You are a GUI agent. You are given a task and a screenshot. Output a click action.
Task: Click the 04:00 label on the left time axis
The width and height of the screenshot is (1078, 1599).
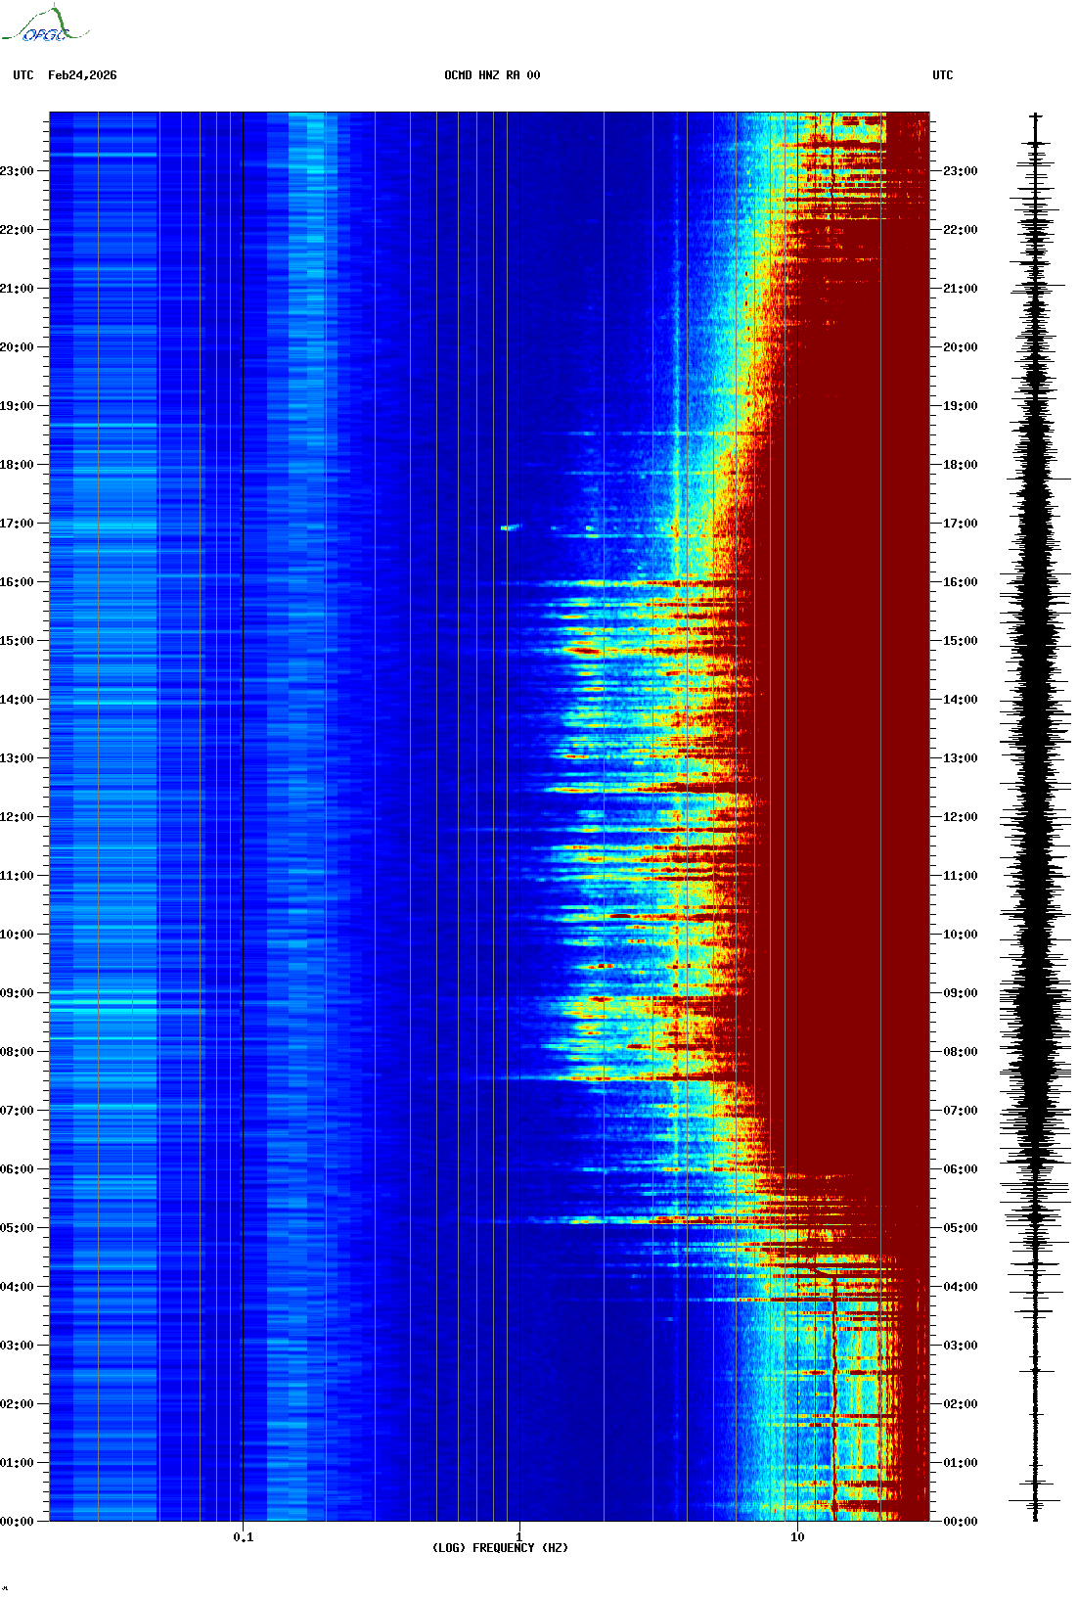17,1287
